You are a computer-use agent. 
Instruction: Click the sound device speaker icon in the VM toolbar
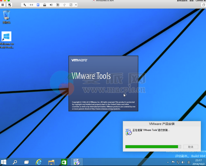[x=51, y=5]
